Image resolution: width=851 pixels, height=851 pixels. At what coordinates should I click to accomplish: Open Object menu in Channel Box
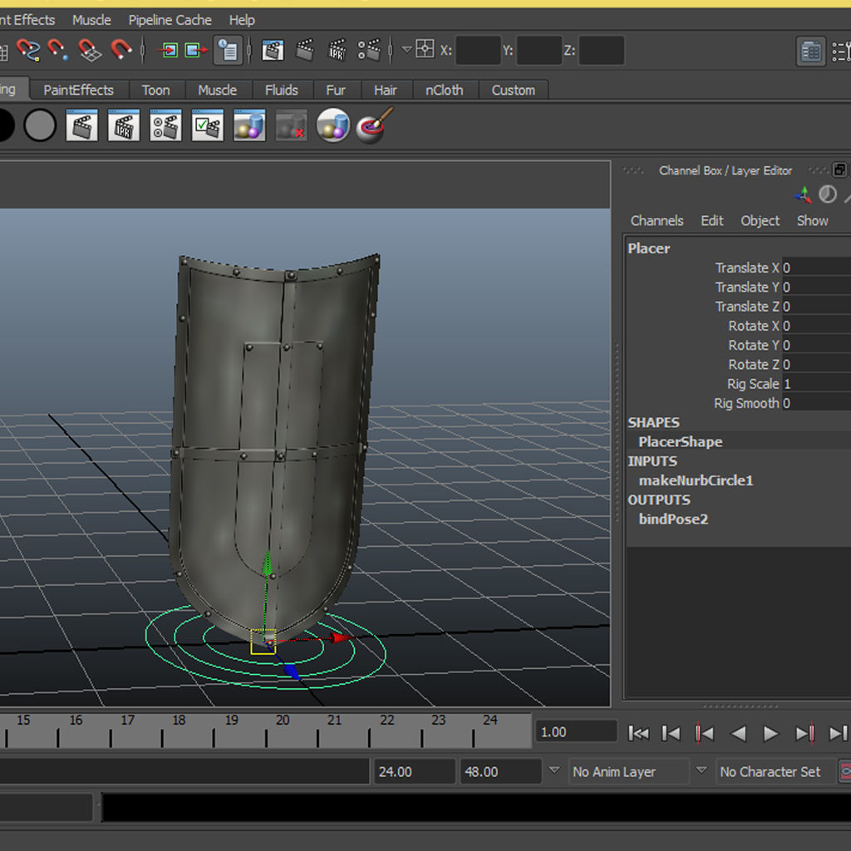(x=760, y=221)
